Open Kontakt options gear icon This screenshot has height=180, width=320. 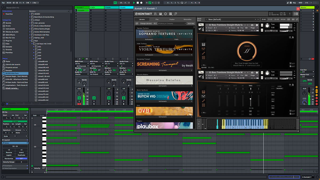[165, 14]
